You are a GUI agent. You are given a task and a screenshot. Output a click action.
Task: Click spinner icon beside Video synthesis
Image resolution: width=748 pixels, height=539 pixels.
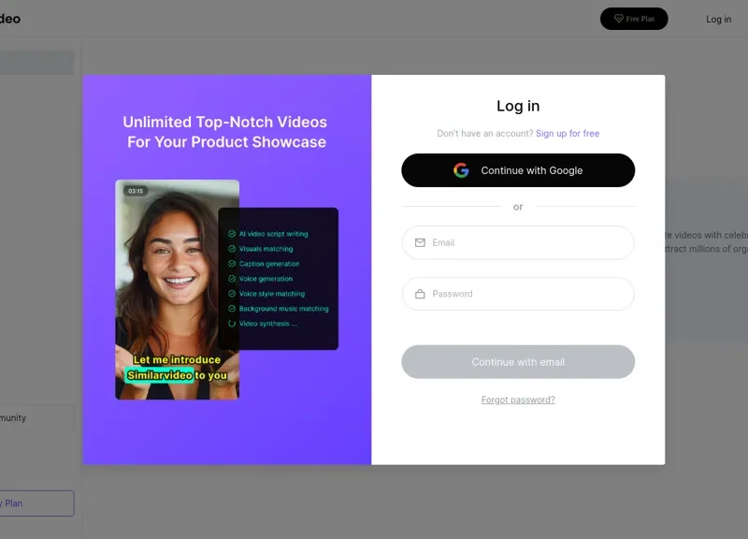(x=232, y=324)
